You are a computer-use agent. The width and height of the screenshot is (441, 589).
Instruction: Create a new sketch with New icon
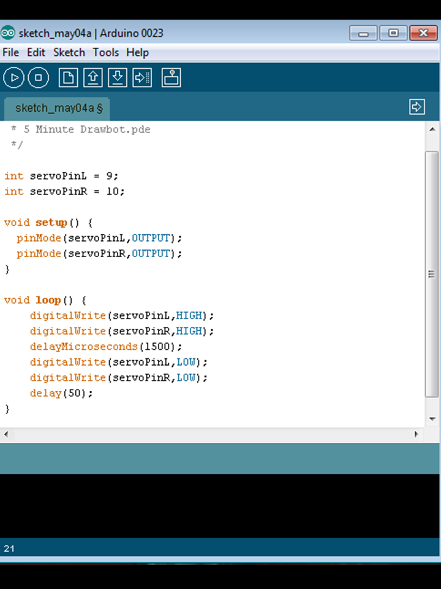(68, 78)
